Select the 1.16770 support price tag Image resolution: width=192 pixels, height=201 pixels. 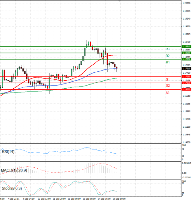point(187,89)
